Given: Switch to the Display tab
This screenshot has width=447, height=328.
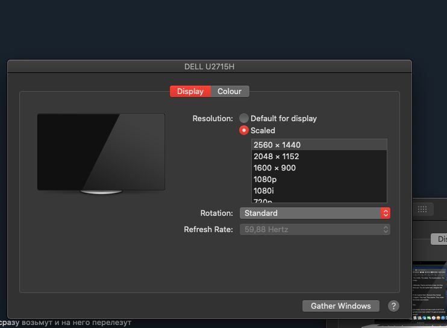Looking at the screenshot, I should click(x=190, y=91).
